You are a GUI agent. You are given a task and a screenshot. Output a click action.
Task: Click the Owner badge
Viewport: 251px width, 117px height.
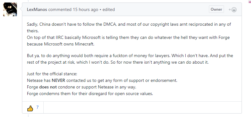click(216, 9)
